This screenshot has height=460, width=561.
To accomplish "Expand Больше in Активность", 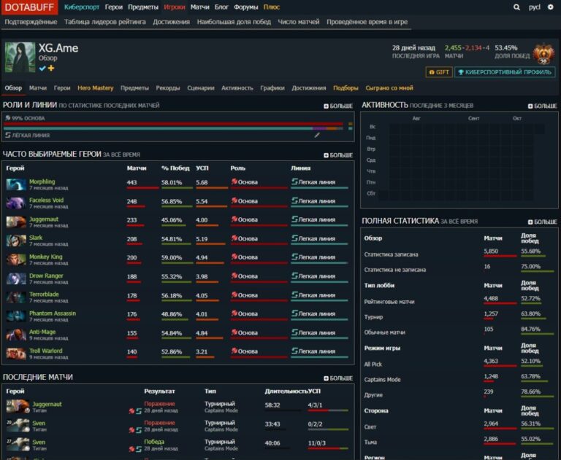I will point(543,106).
